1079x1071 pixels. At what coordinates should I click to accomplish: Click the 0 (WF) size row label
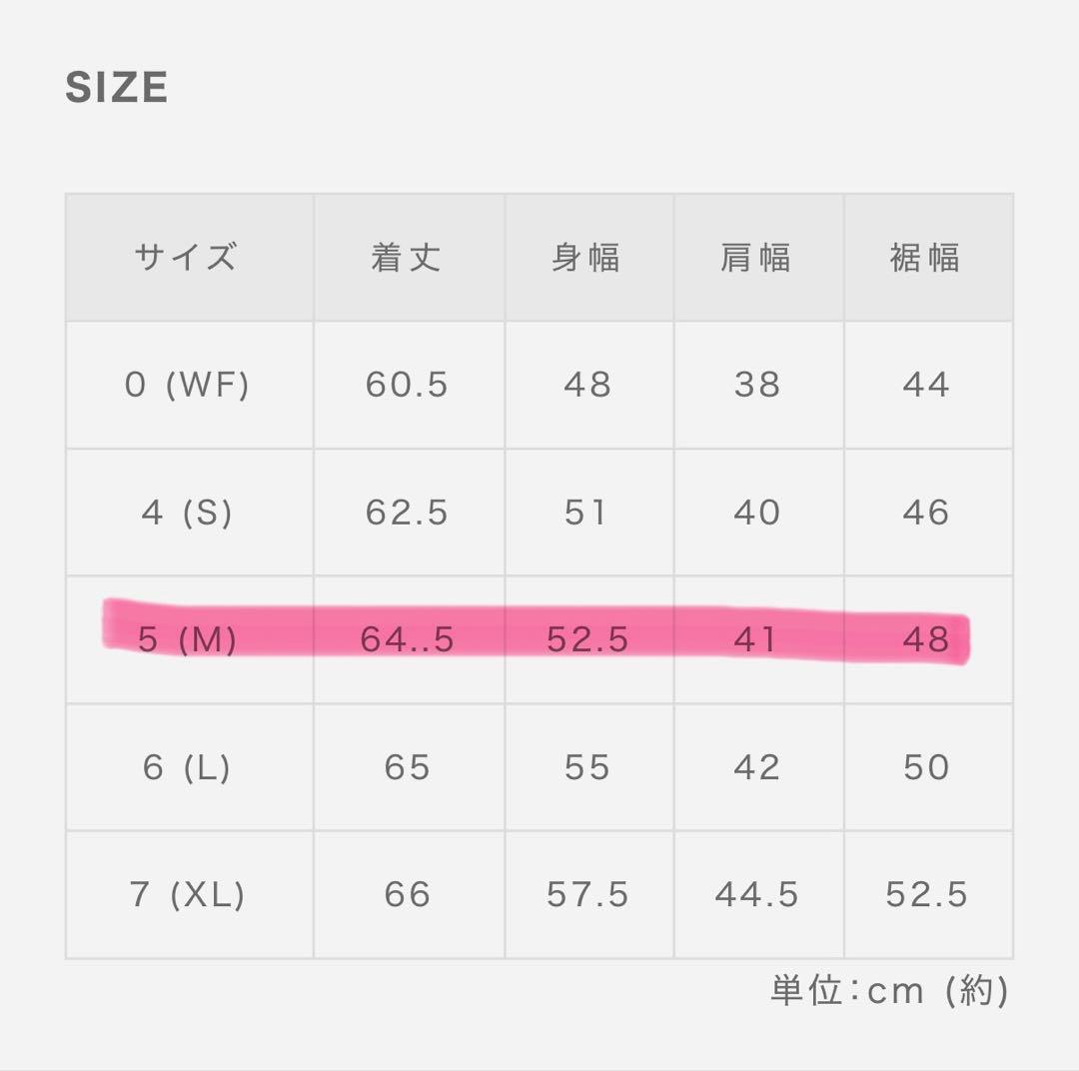tap(187, 385)
